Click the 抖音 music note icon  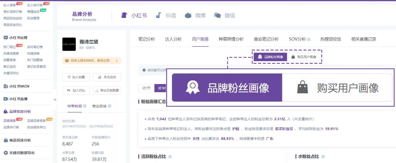[159, 15]
